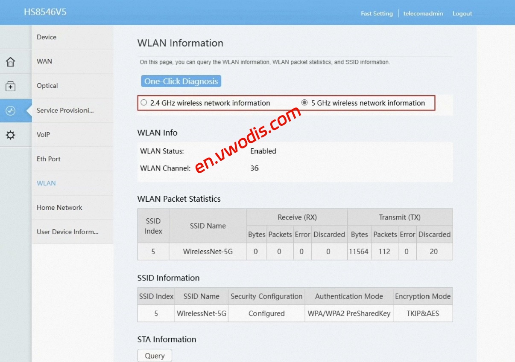The width and height of the screenshot is (515, 362).
Task: Open the Home Network page
Action: (x=59, y=207)
